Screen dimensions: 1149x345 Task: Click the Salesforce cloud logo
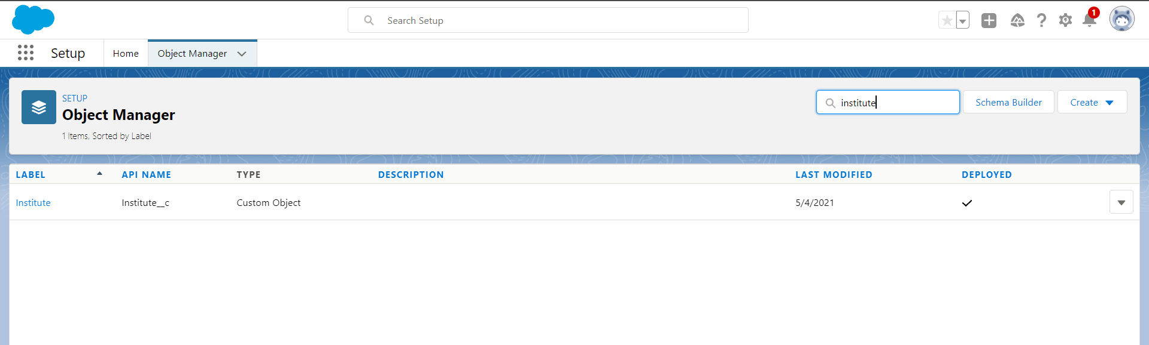coord(33,19)
